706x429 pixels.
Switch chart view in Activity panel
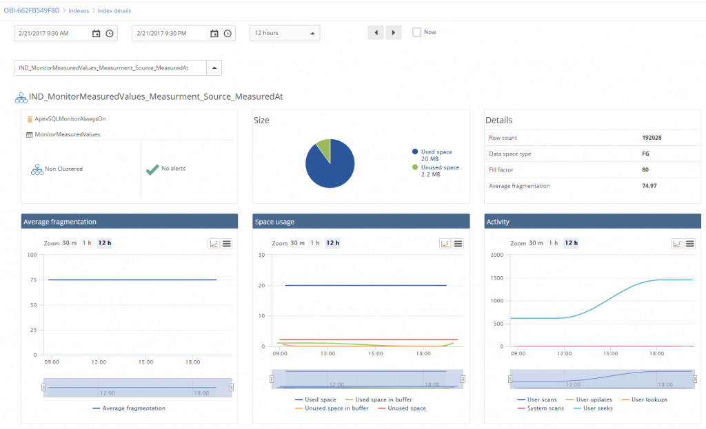coord(677,243)
